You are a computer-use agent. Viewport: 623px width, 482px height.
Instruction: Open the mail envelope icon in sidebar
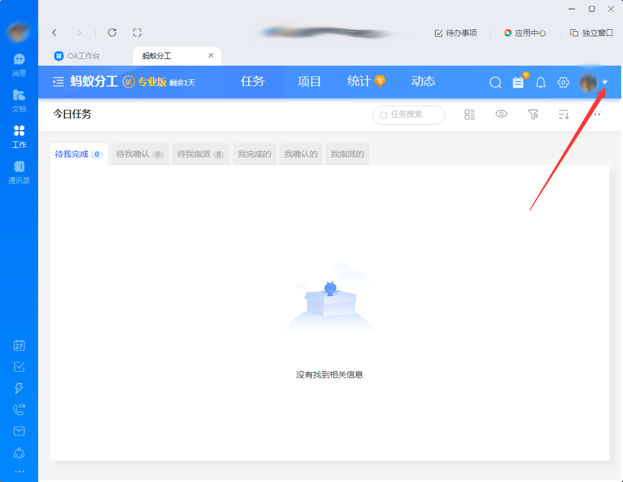tap(18, 431)
